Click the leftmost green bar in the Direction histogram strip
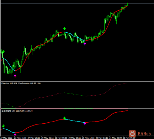The height and width of the screenshot is (139, 154). (x=8, y=108)
